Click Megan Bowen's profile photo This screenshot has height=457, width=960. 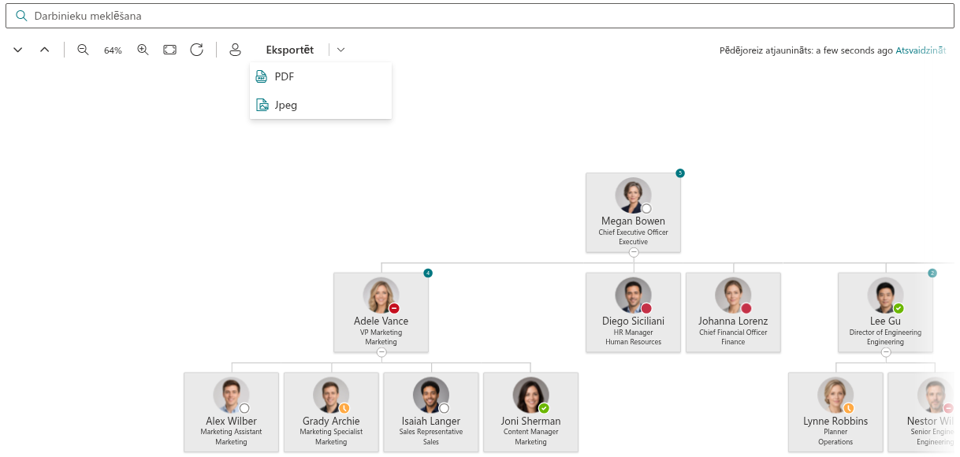tap(634, 195)
